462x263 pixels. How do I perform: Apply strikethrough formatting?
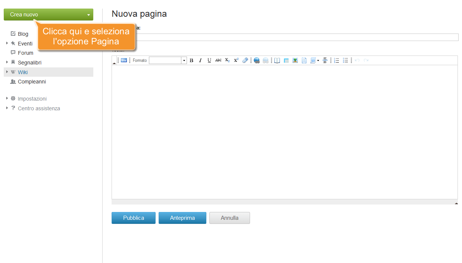[x=218, y=60]
